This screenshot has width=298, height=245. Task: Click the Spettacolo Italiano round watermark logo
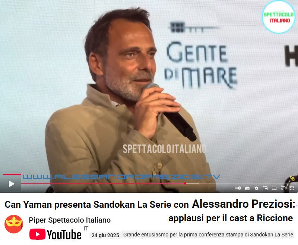click(279, 17)
